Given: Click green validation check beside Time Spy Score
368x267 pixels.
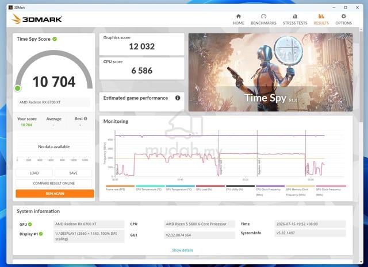Looking at the screenshot, I should (x=55, y=39).
